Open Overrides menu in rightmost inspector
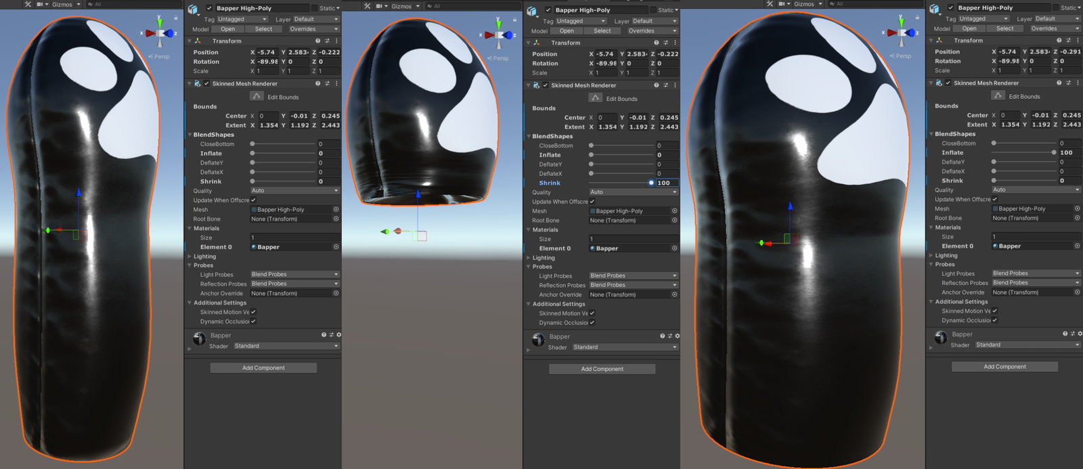This screenshot has height=469, width=1083. click(1047, 28)
